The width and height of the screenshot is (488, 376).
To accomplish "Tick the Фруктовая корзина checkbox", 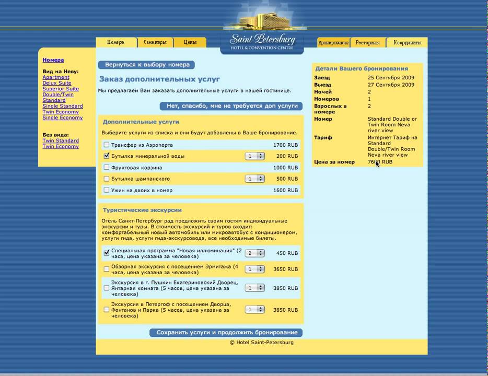I will 107,167.
